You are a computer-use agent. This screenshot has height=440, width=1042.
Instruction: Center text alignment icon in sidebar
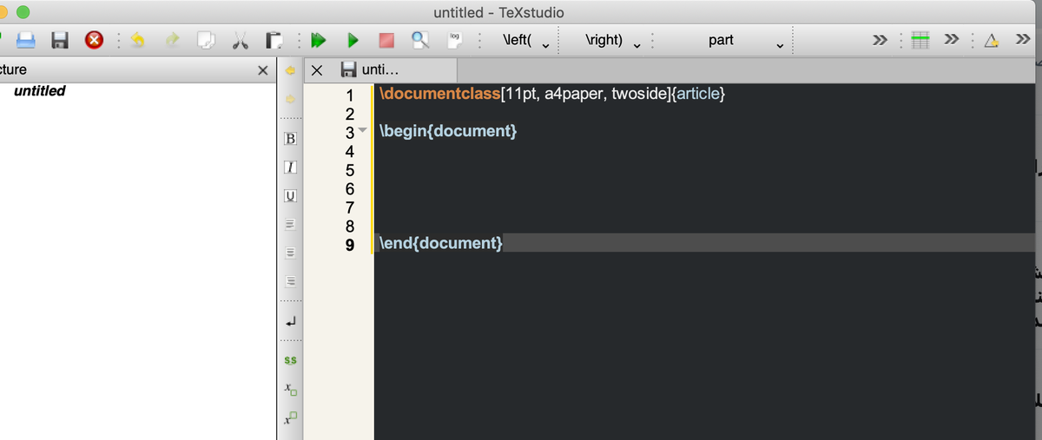(x=291, y=253)
